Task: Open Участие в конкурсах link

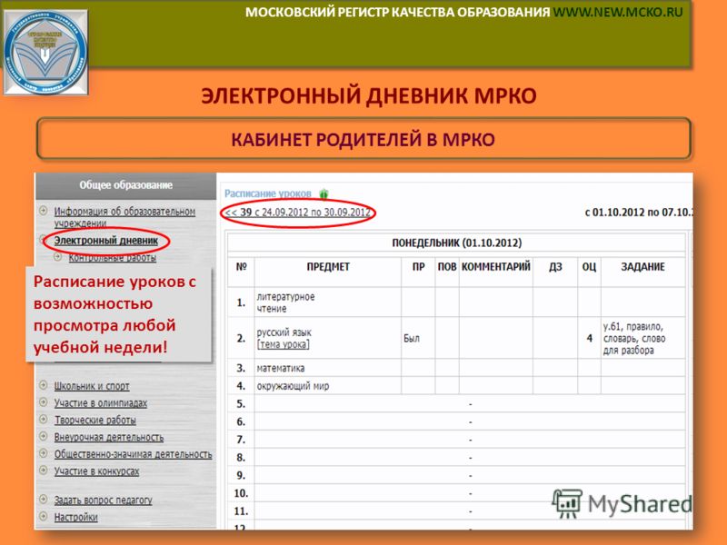Action: pyautogui.click(x=96, y=471)
